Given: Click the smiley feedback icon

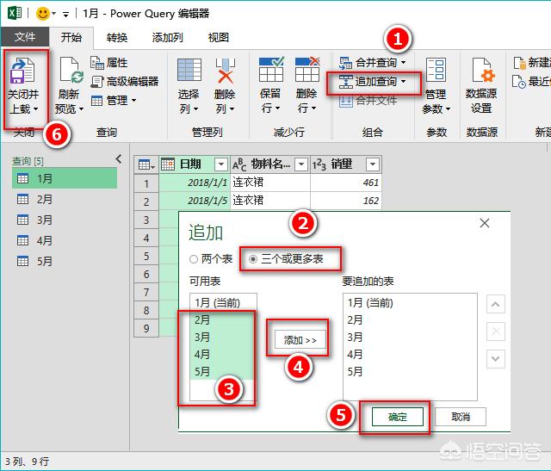Looking at the screenshot, I should click(43, 14).
